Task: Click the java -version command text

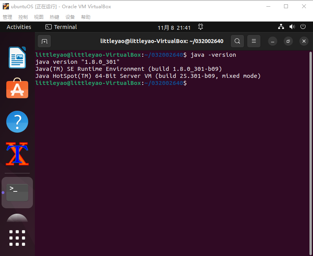Action: pyautogui.click(x=213, y=55)
